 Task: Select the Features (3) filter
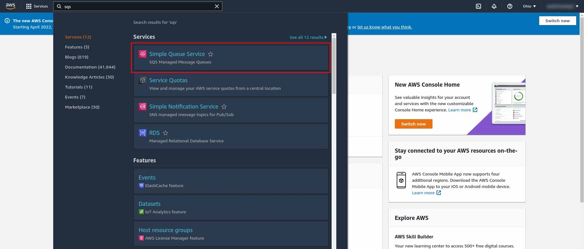pyautogui.click(x=77, y=47)
